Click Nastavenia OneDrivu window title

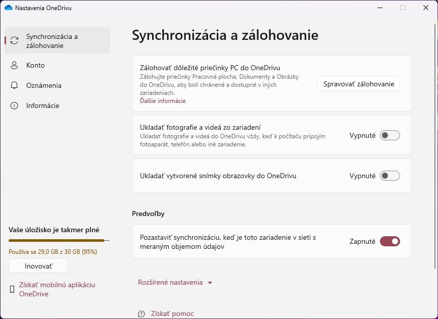43,8
